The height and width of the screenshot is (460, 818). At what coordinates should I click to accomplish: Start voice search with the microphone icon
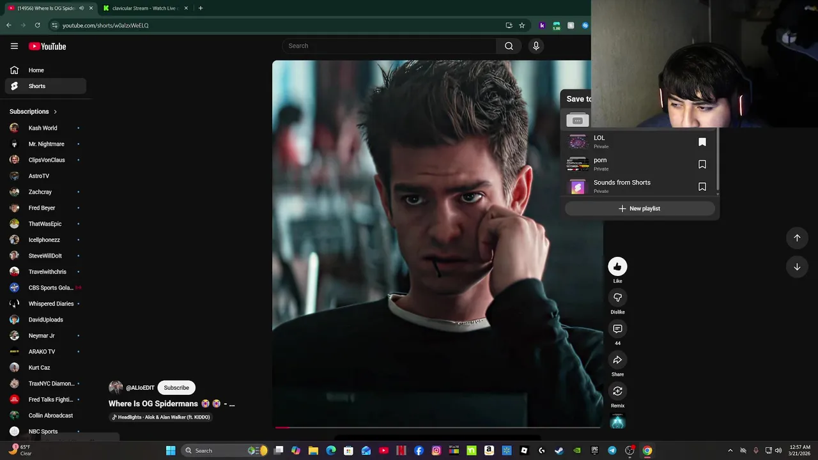[x=536, y=46]
